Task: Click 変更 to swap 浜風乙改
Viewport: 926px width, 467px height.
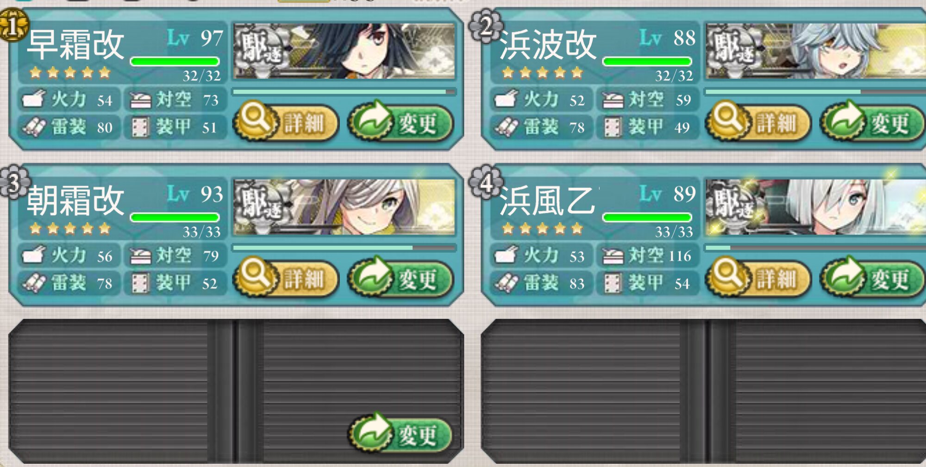Action: (873, 279)
